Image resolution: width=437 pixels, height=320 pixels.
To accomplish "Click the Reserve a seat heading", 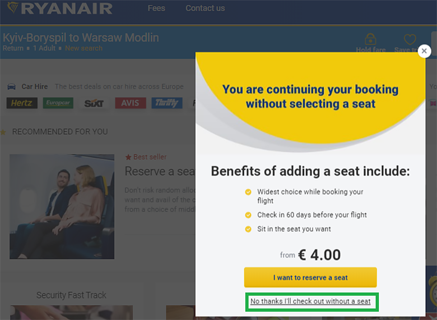I will 160,171.
